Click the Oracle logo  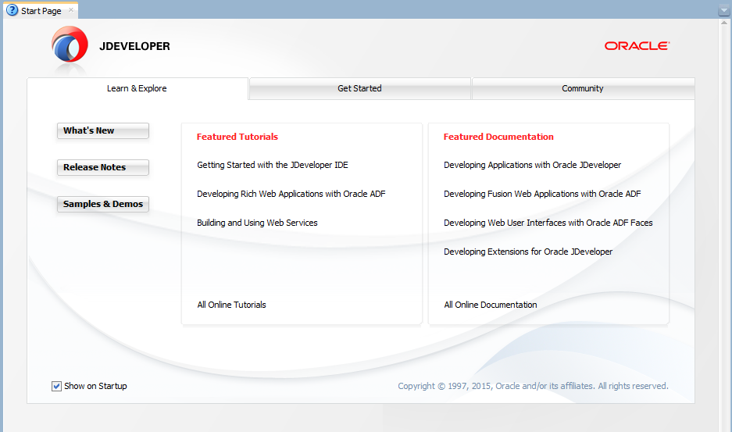637,46
